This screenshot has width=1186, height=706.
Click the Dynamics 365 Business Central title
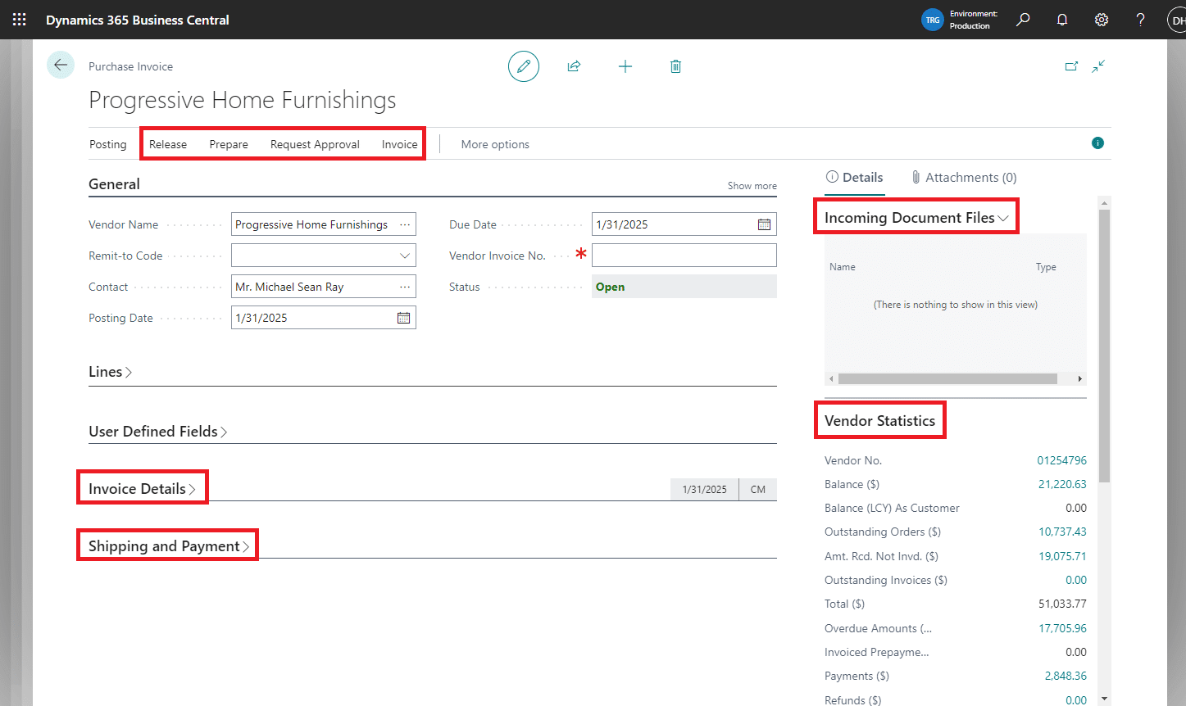tap(138, 20)
